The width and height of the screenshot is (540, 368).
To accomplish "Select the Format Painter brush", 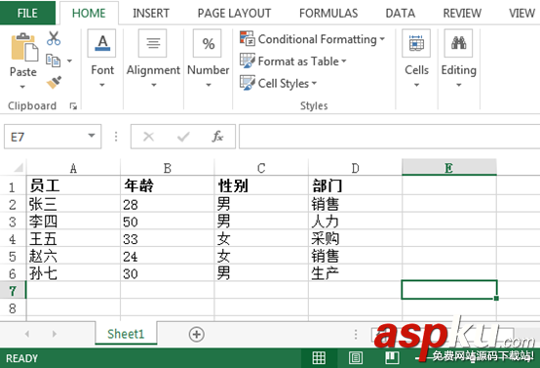I will coord(54,82).
